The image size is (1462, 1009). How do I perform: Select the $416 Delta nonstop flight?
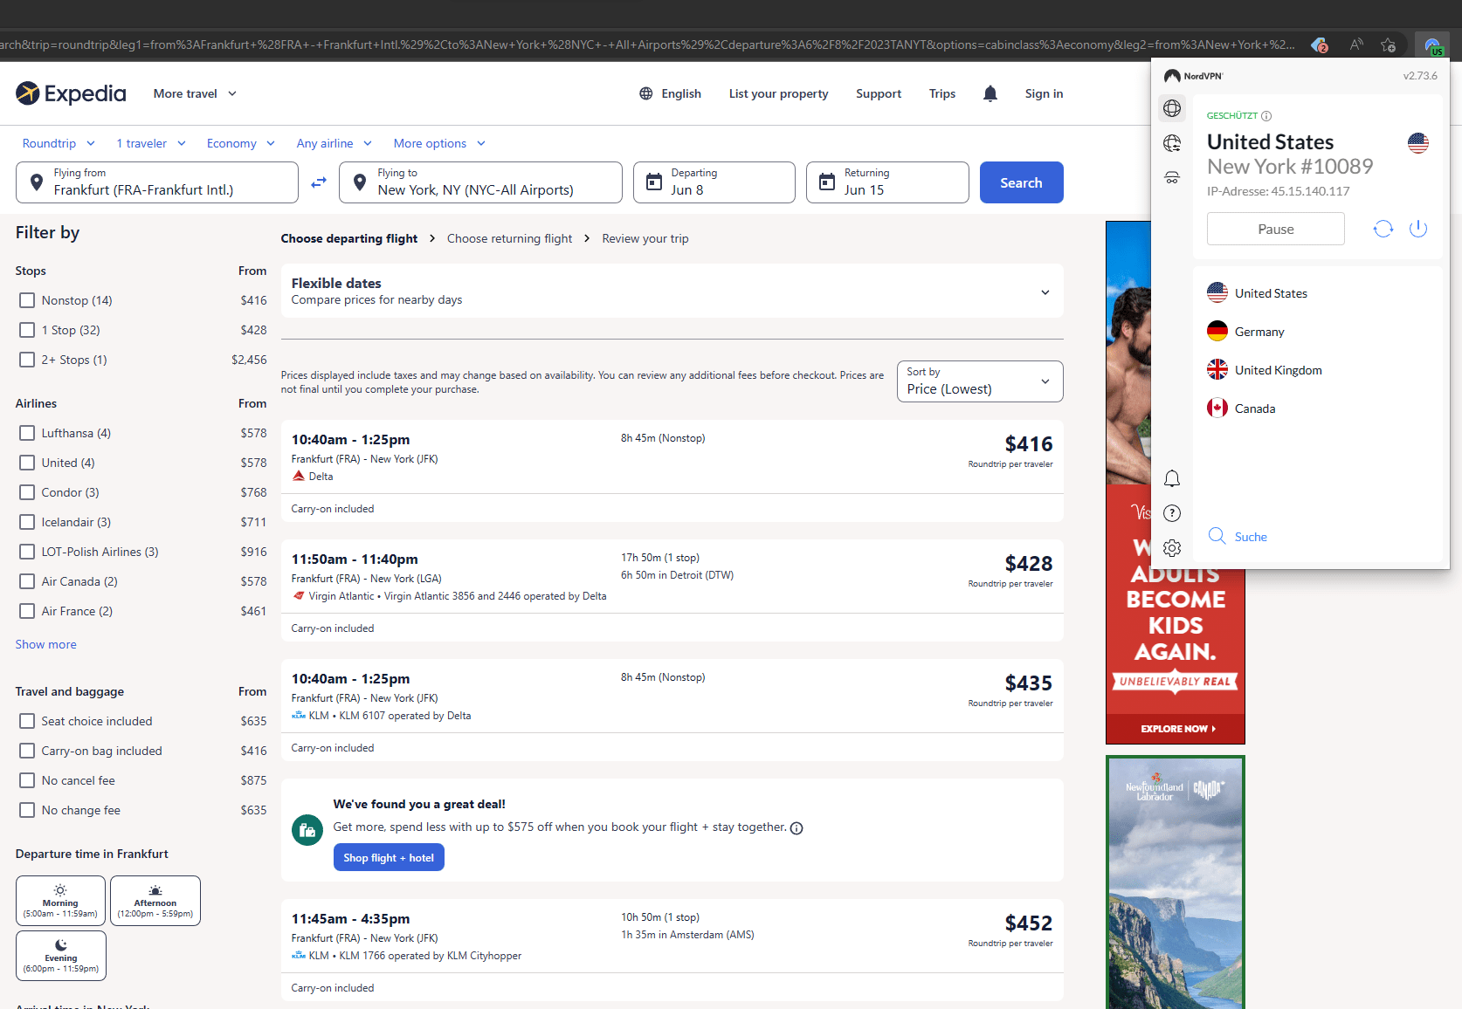coord(672,471)
